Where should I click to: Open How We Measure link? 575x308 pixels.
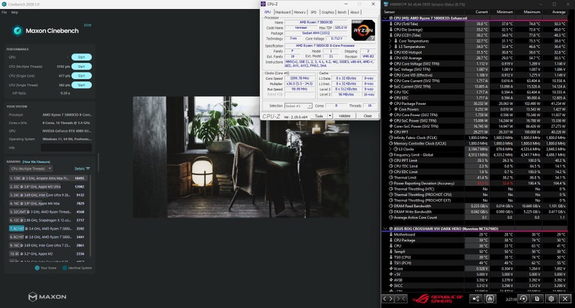point(36,161)
